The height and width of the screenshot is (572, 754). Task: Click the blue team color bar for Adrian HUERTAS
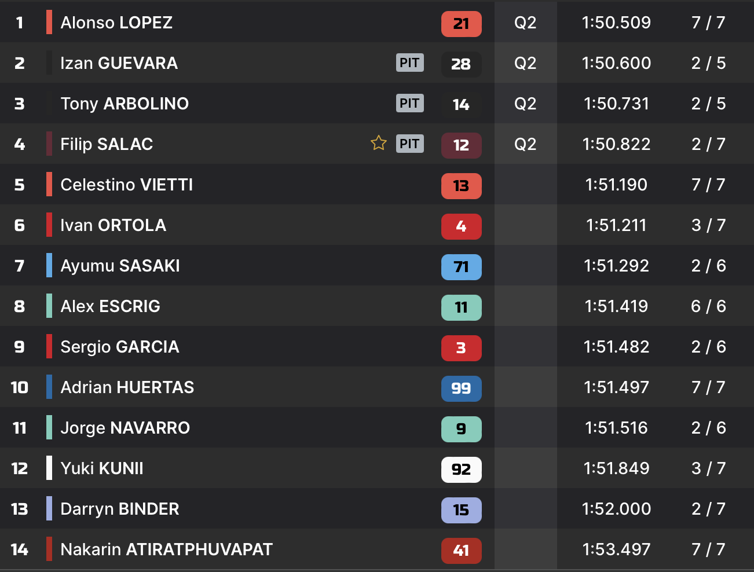[x=49, y=387]
